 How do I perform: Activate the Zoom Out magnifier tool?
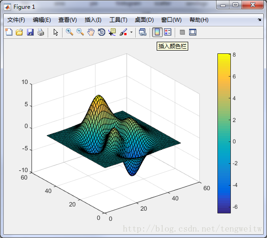point(80,32)
